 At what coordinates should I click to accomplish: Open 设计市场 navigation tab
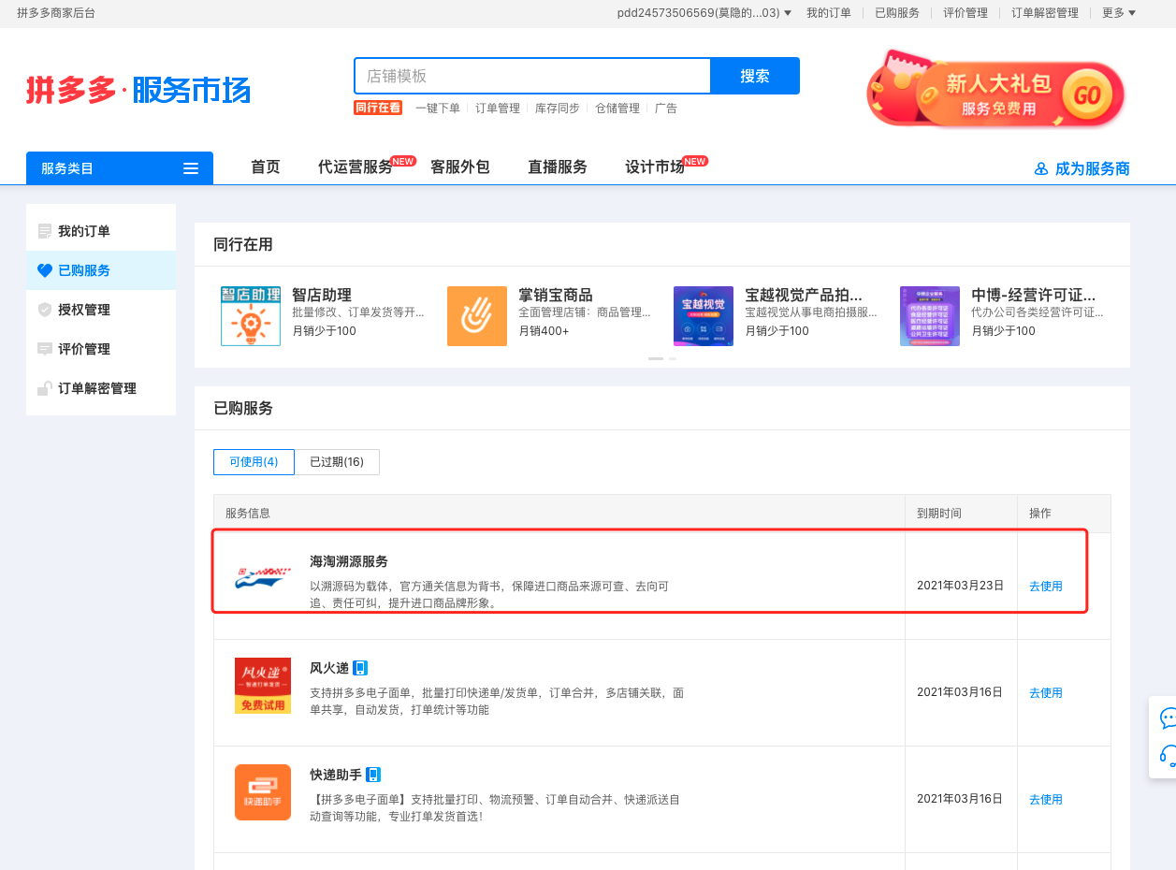655,167
